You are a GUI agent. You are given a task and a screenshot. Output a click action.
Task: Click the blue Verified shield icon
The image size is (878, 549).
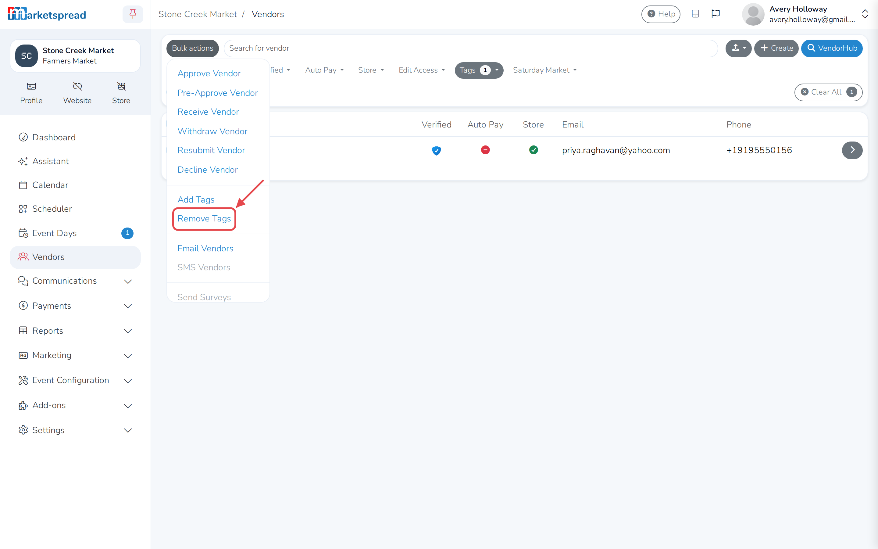437,150
